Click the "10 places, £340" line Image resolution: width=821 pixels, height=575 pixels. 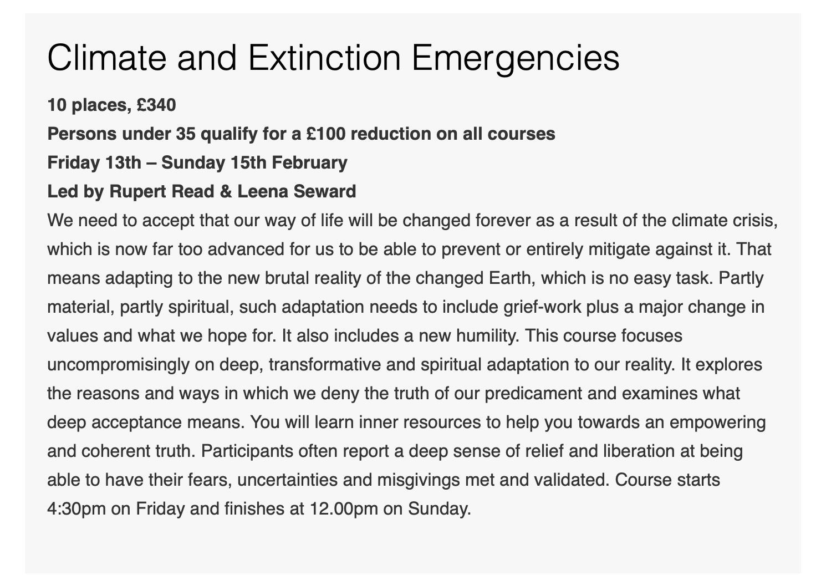point(111,104)
